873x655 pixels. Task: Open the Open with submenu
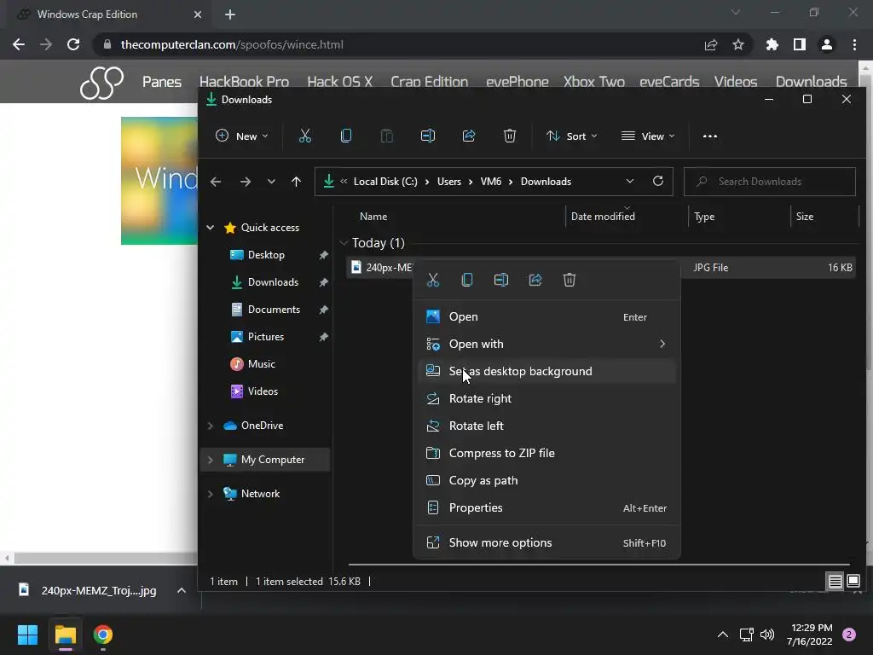546,344
